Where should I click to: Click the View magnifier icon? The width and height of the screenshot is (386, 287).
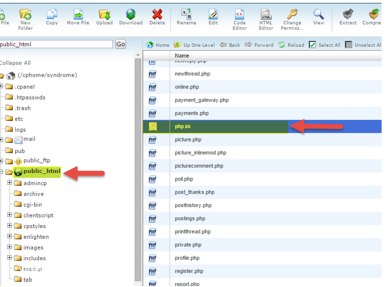pyautogui.click(x=319, y=14)
